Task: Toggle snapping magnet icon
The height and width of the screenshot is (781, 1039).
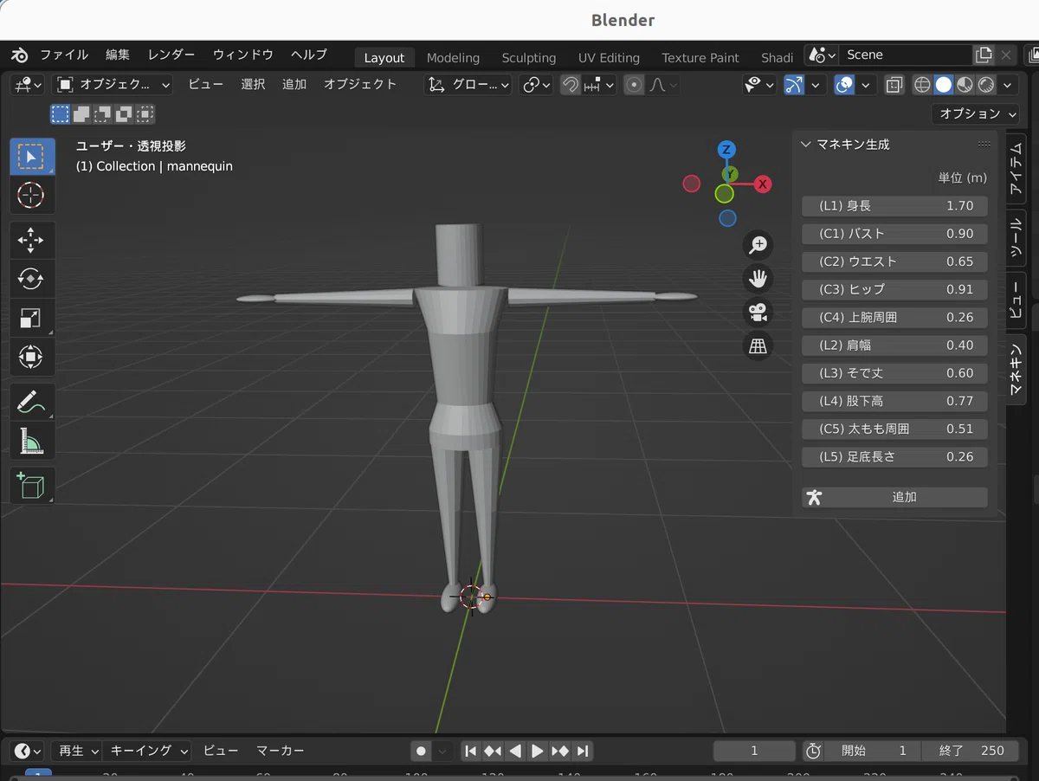Action: [571, 85]
